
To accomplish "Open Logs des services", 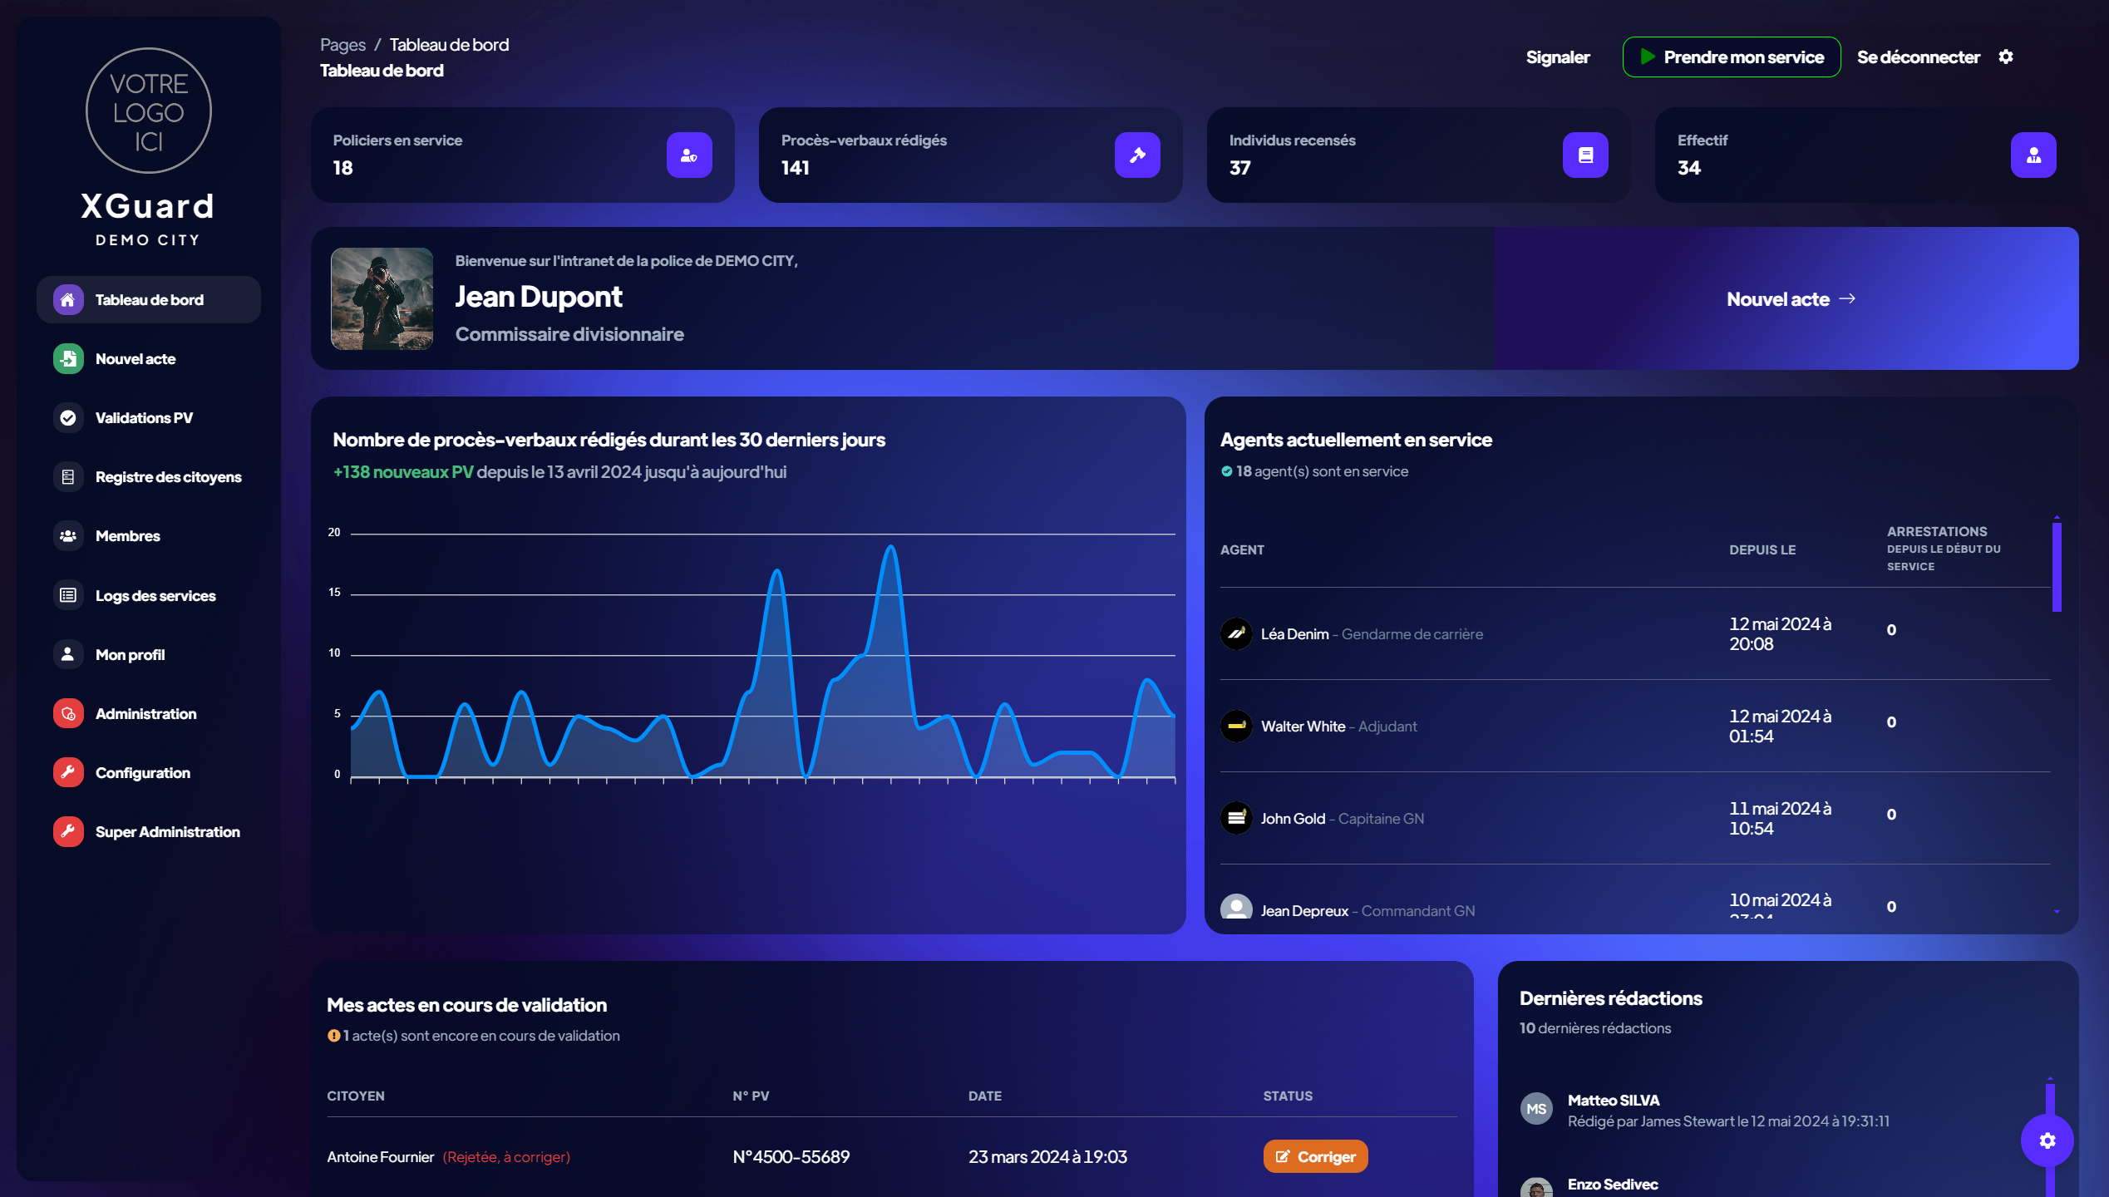I will (x=155, y=596).
